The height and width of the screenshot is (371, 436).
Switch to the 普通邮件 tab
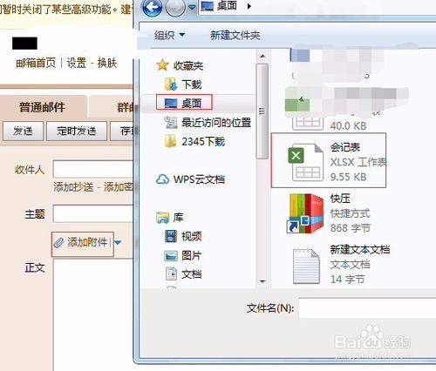(x=43, y=107)
